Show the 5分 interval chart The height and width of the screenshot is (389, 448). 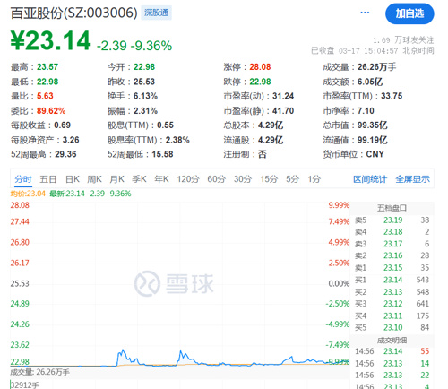292,179
